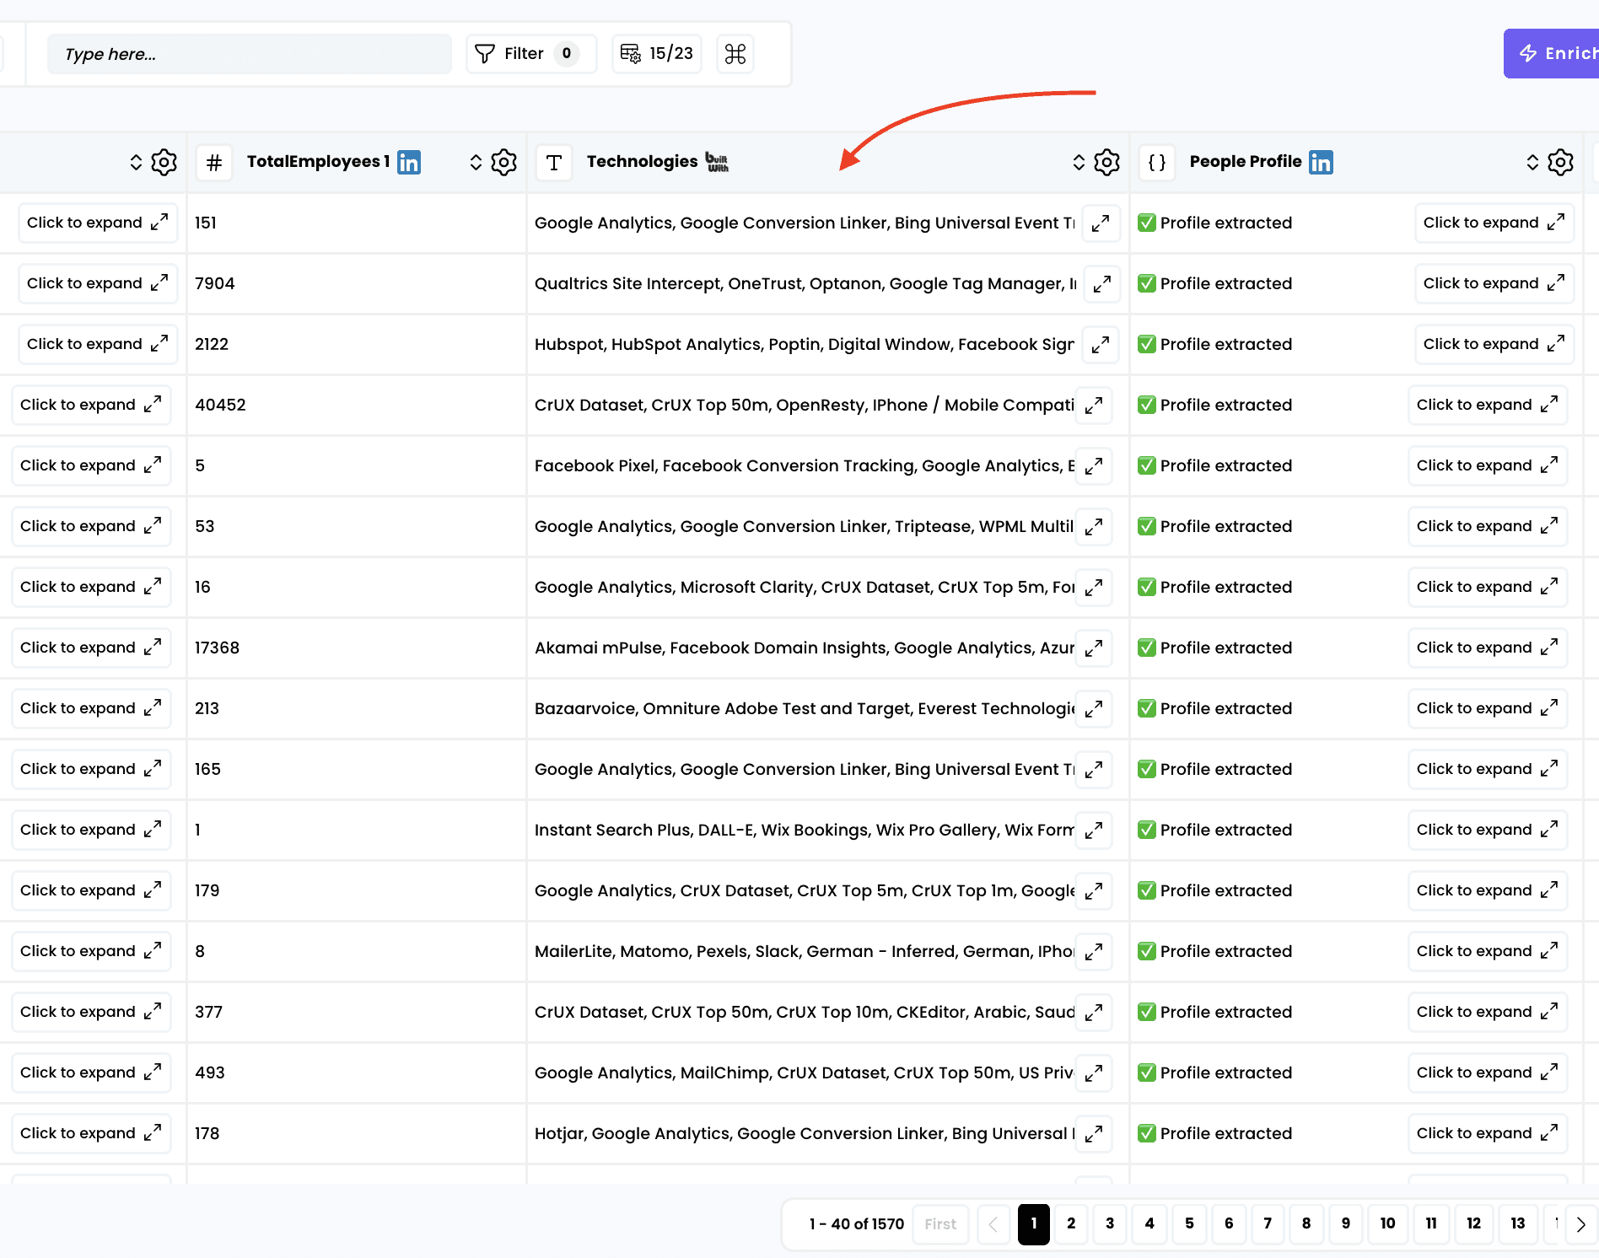Viewport: 1599px width, 1258px height.
Task: Click the number type icon of TotalEmployees
Action: click(x=214, y=162)
